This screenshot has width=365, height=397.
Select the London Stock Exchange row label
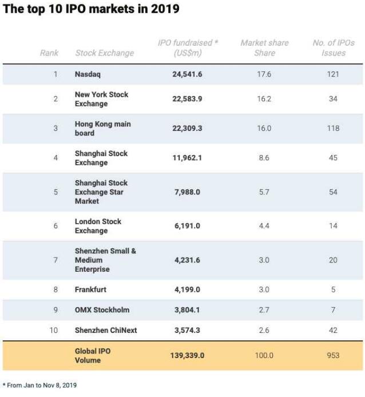[x=98, y=226]
